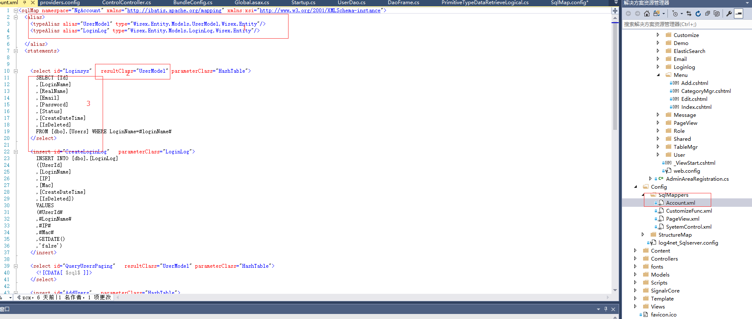Switch to the Global.asax.cs tab
The width and height of the screenshot is (752, 319).
(x=252, y=3)
